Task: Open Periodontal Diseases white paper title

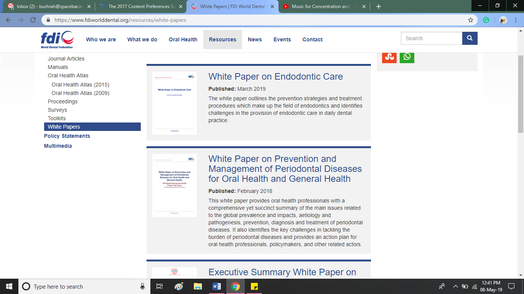Action: tap(285, 169)
